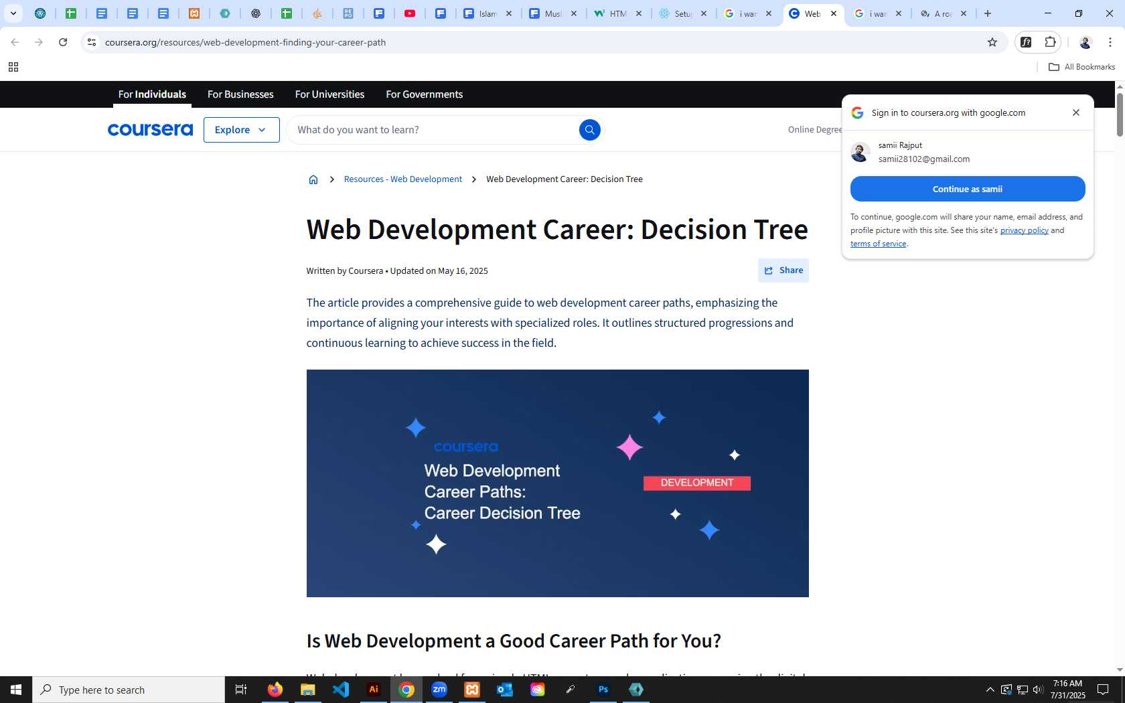Open the terms of service link
The image size is (1125, 703).
[x=878, y=244]
